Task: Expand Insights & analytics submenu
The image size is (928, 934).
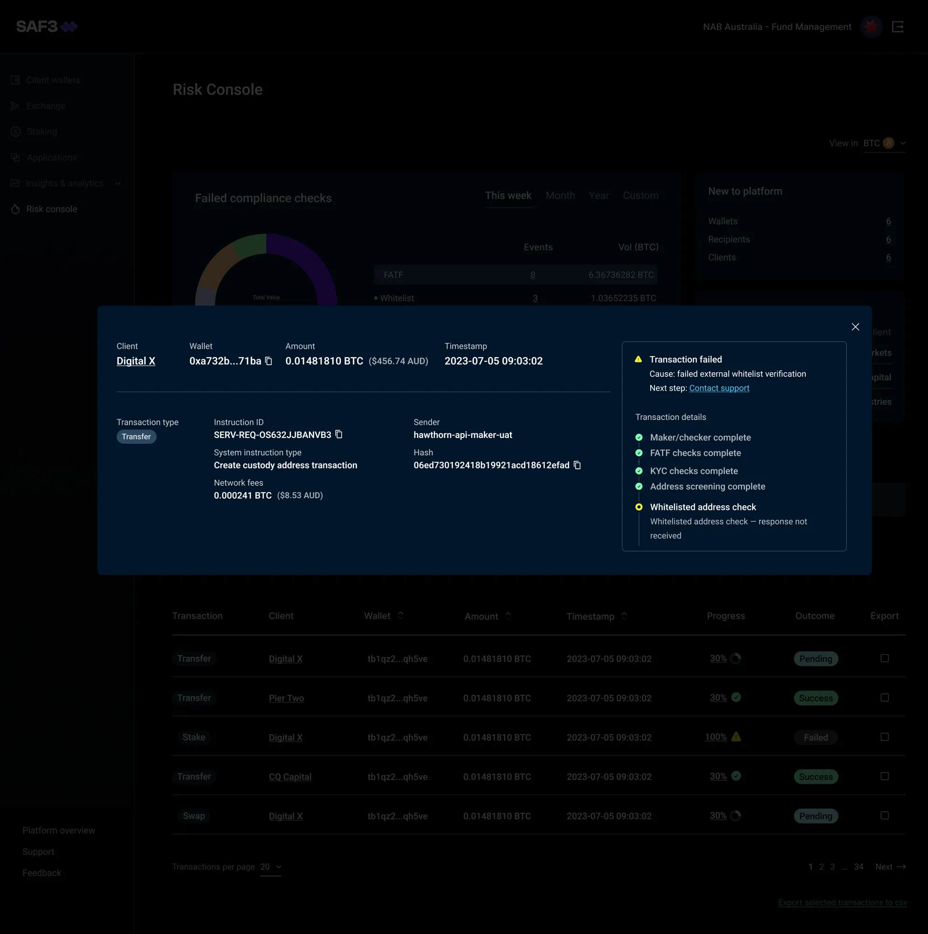Action: coord(118,183)
